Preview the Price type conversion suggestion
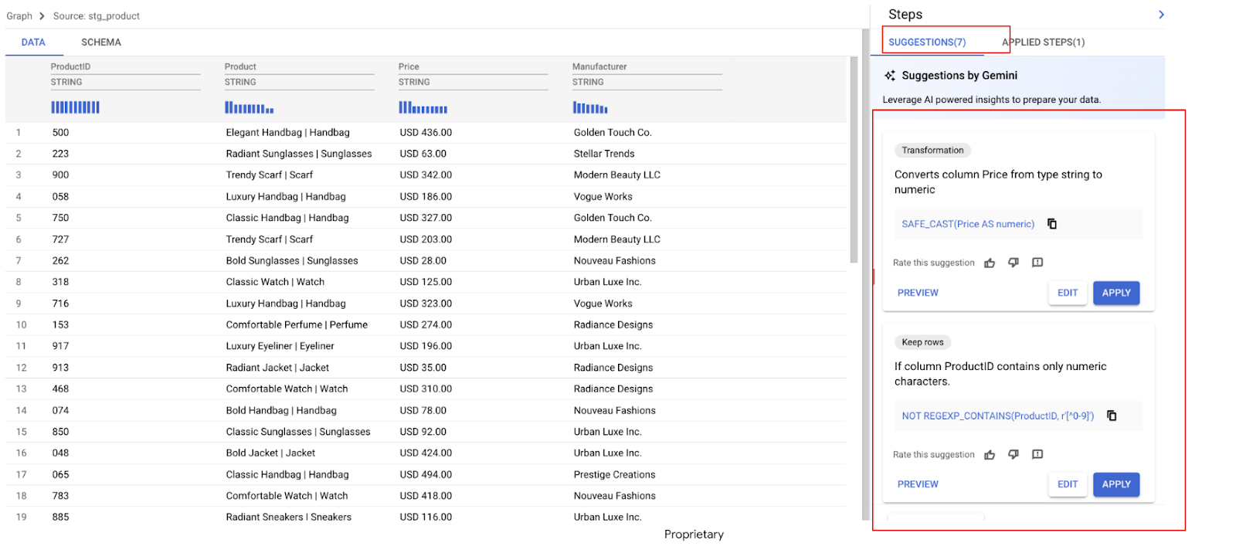 [918, 293]
